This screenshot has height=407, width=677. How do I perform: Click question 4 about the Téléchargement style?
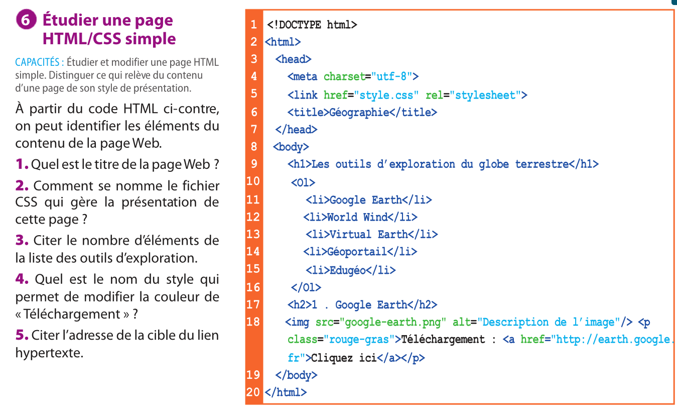point(117,296)
